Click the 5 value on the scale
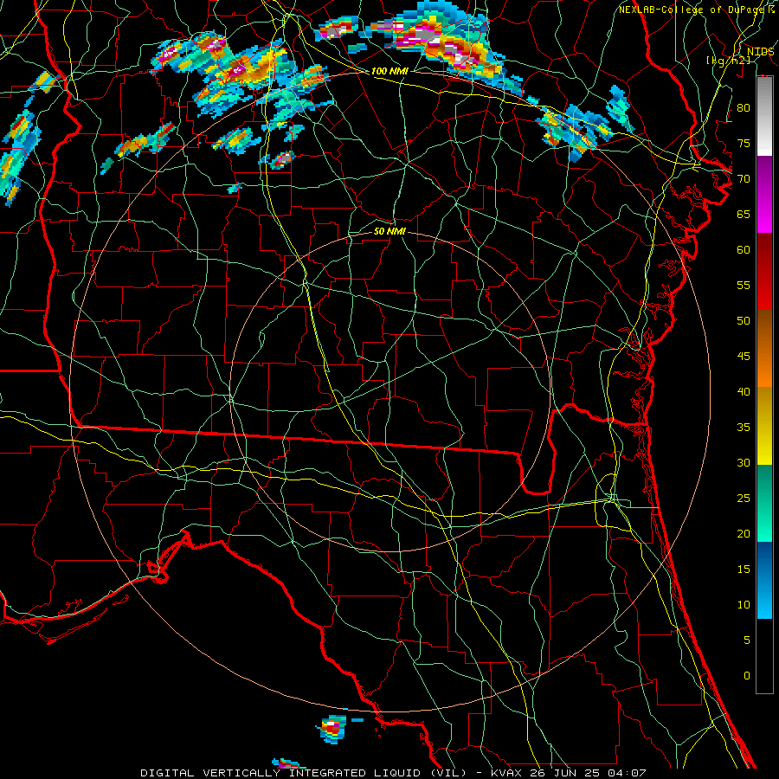Screen dimensions: 779x779 click(x=746, y=640)
